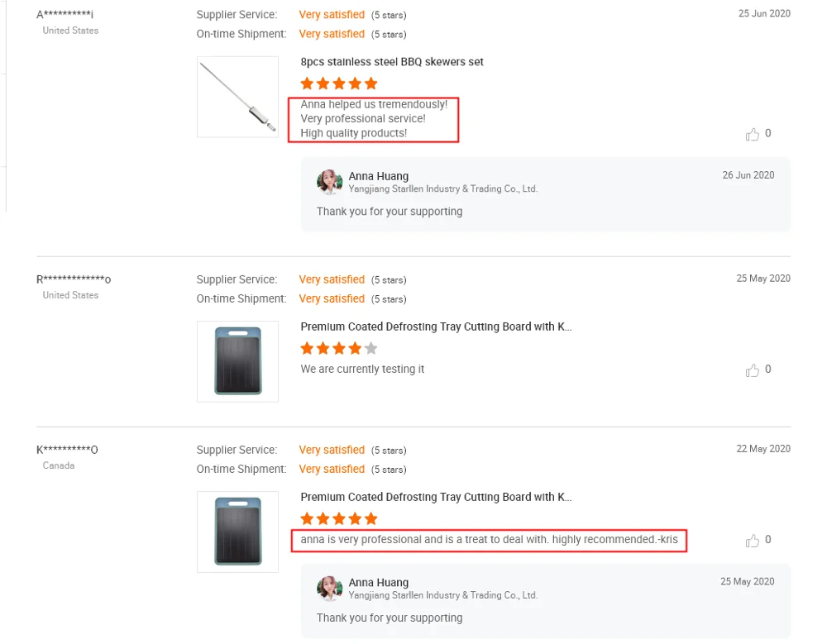
Task: Click Anna Huang's name in the 25 May 2020 reply
Action: 379,583
